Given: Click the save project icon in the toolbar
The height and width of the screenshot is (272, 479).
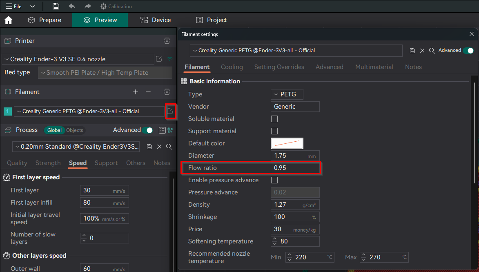Looking at the screenshot, I should click(x=56, y=6).
